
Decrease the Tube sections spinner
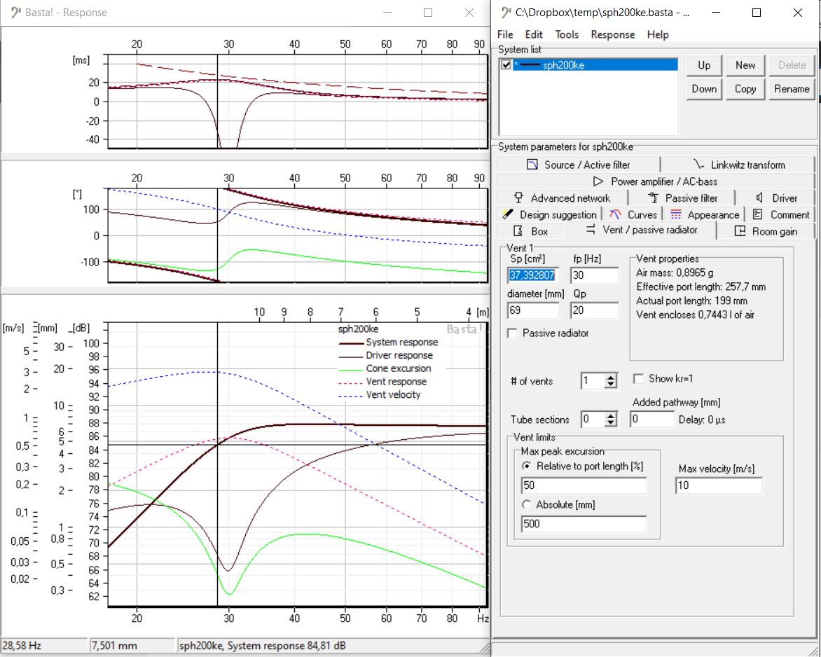pyautogui.click(x=611, y=423)
